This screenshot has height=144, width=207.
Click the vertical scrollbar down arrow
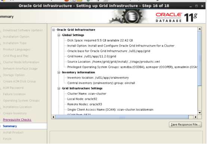pos(200,113)
